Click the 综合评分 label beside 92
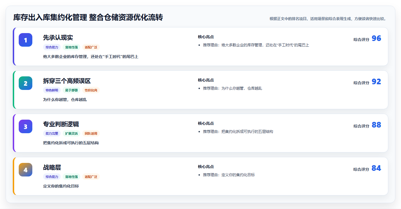Screen dimensions: 401x209 pyautogui.click(x=361, y=83)
